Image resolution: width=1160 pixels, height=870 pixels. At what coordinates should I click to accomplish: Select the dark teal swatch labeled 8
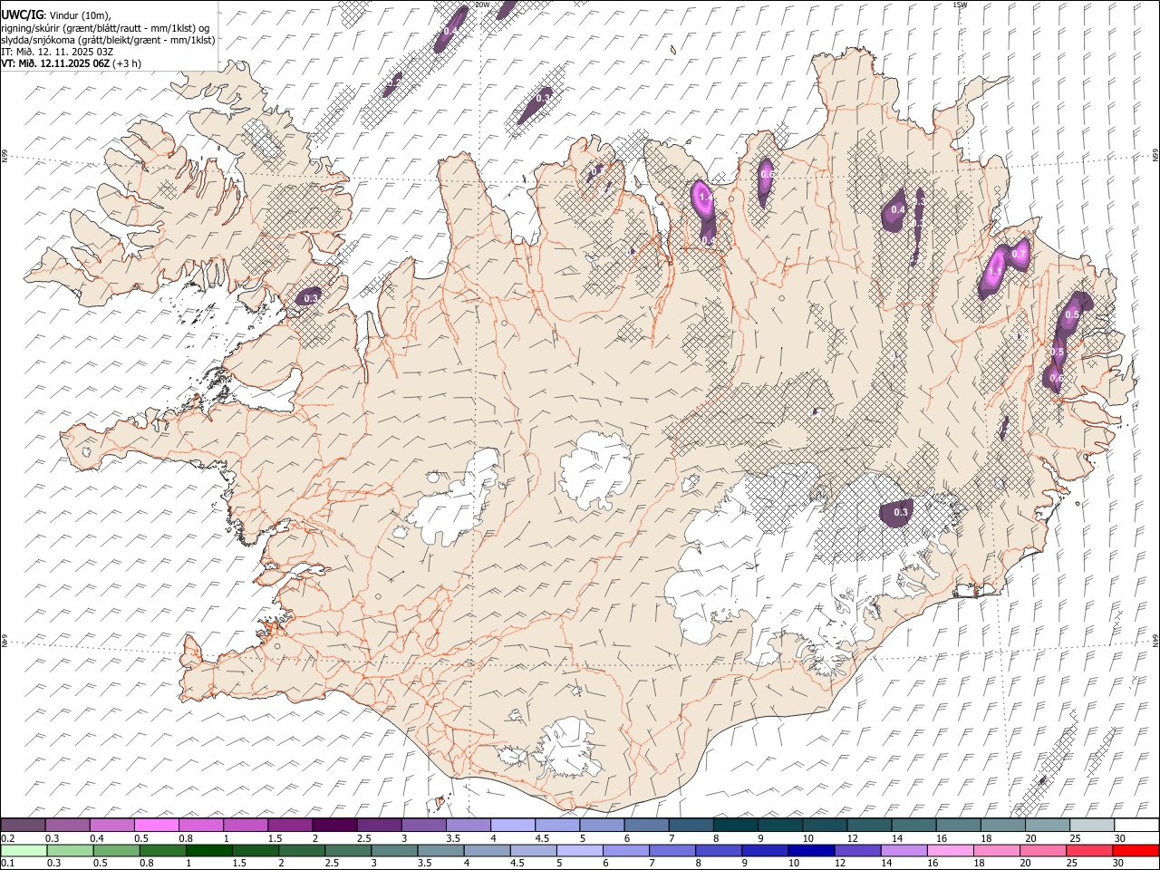pyautogui.click(x=736, y=826)
